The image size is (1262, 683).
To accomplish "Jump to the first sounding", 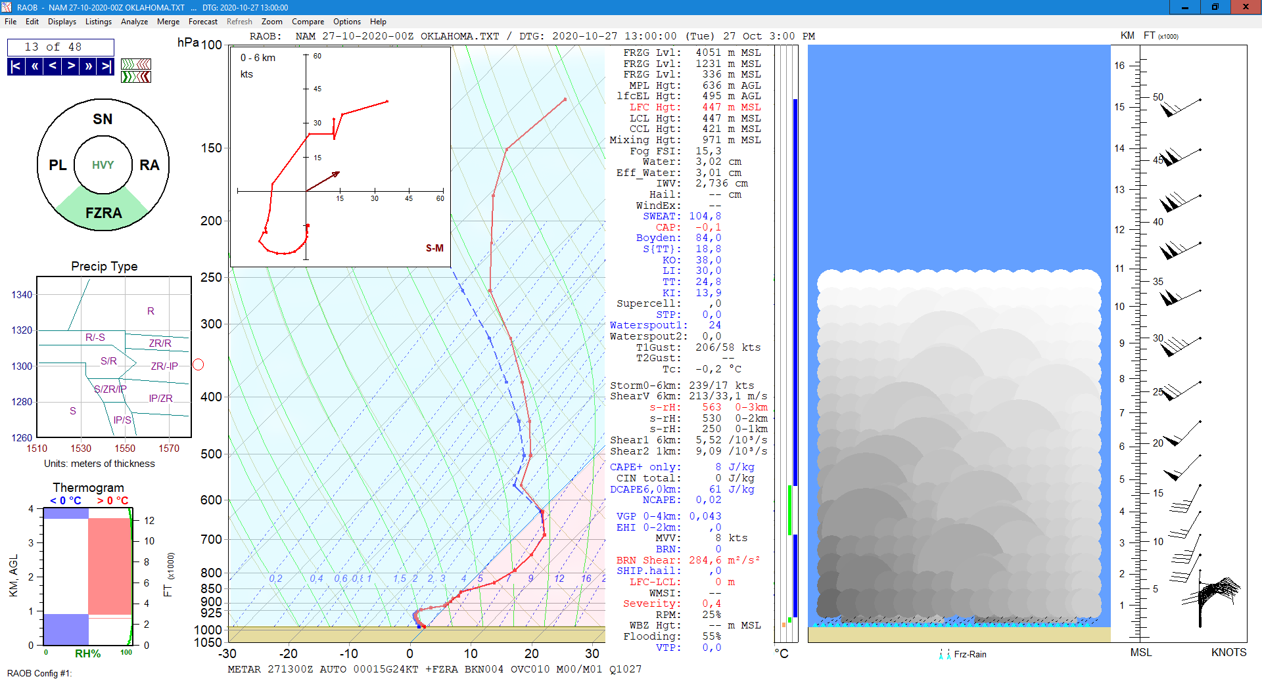I will click(16, 66).
